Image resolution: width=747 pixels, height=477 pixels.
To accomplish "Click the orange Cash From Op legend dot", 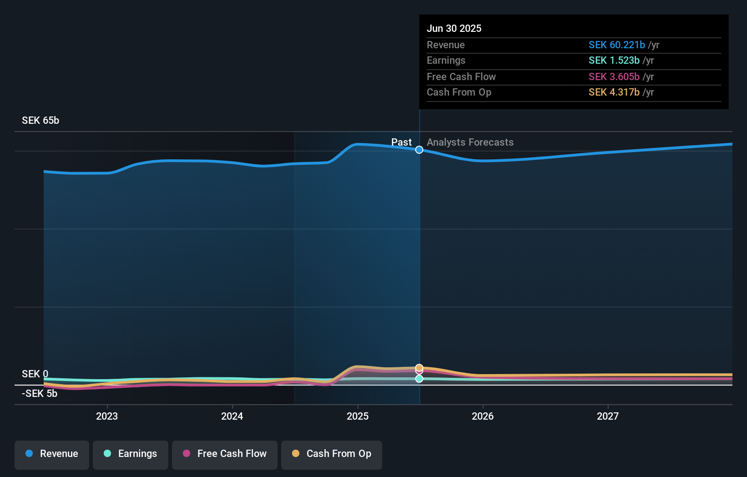I will pos(296,454).
